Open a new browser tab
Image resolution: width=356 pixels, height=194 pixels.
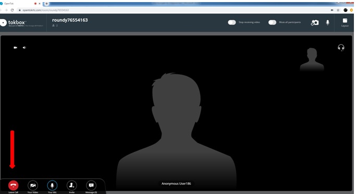click(46, 4)
